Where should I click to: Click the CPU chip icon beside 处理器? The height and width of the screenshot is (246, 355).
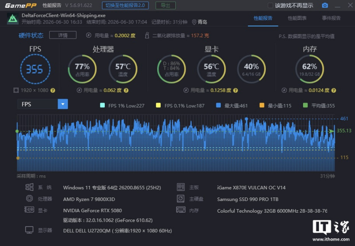(x=29, y=198)
